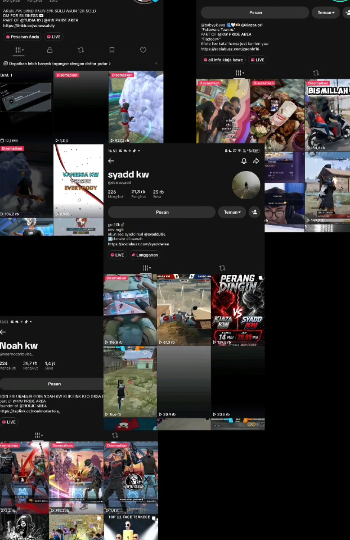Play the 16,6 rb running character video
Screen dimensions: 350x540
point(130,382)
